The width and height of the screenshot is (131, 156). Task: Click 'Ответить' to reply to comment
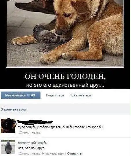[x=74, y=153]
